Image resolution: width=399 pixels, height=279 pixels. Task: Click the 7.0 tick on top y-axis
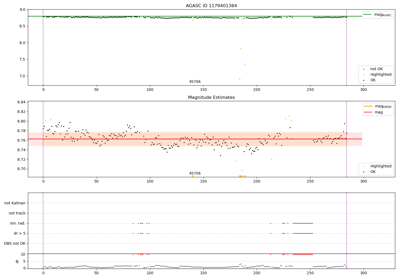[x=23, y=76]
